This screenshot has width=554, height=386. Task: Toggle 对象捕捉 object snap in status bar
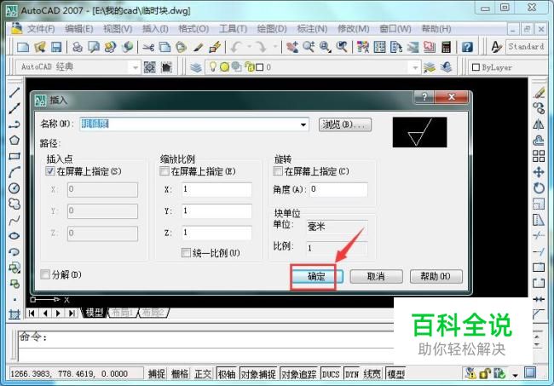point(258,373)
